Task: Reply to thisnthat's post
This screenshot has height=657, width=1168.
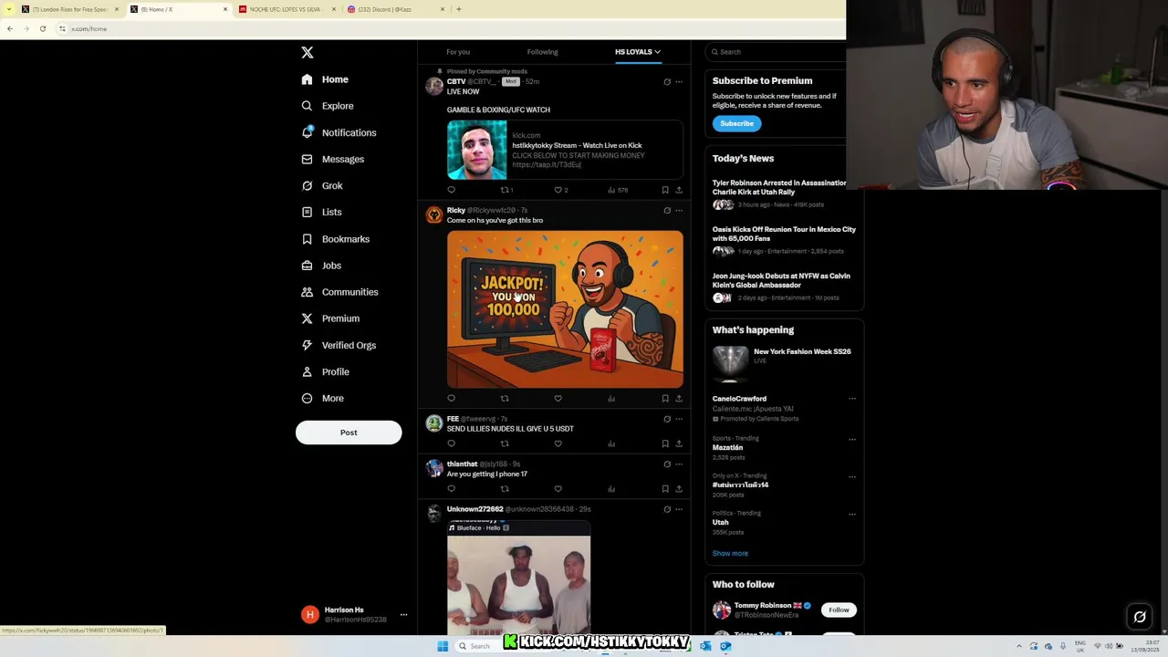Action: [451, 489]
